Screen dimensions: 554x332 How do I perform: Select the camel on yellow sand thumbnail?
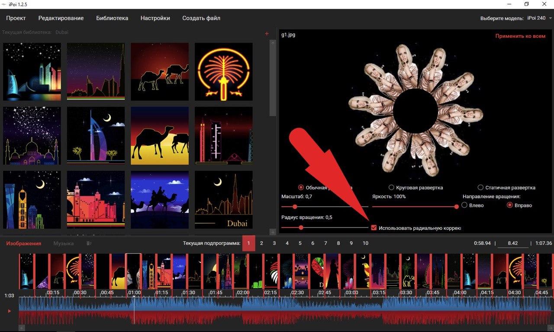(x=160, y=136)
